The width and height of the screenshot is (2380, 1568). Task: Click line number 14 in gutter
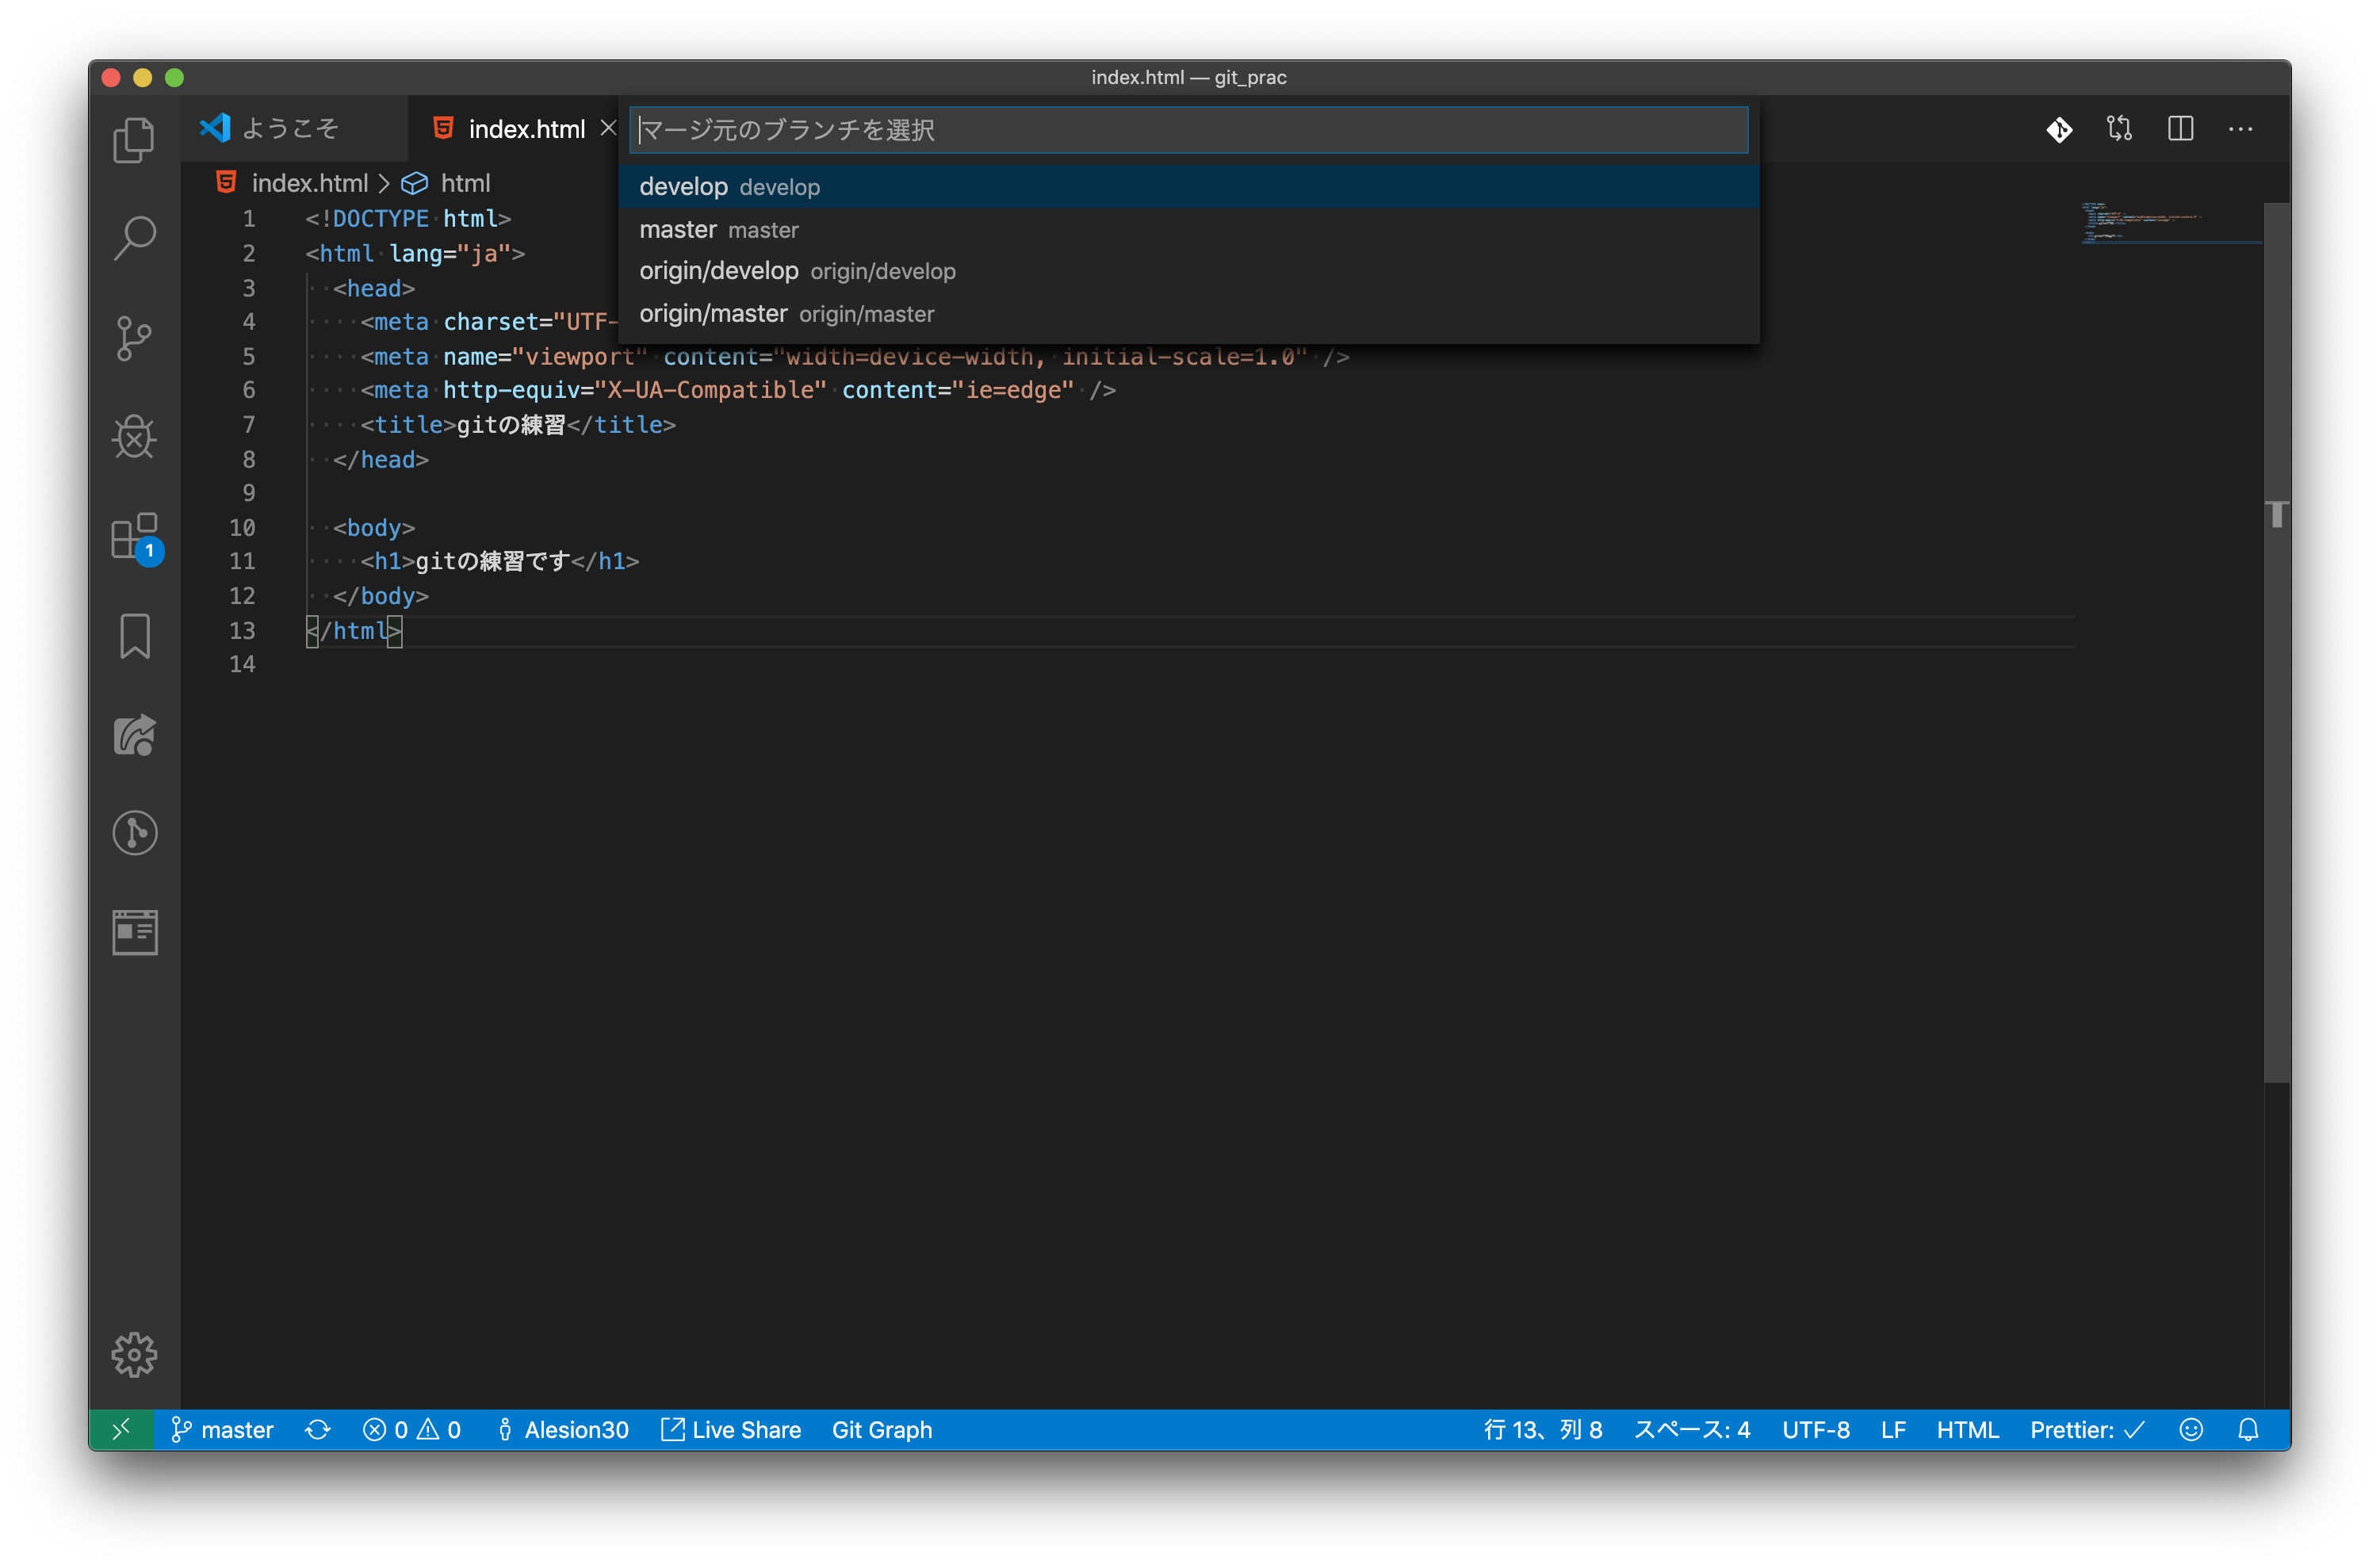click(242, 664)
